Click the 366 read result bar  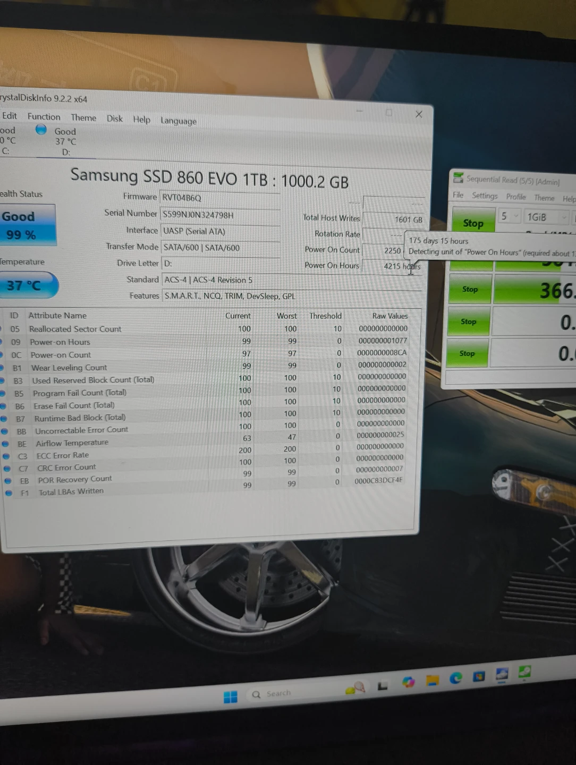click(534, 291)
